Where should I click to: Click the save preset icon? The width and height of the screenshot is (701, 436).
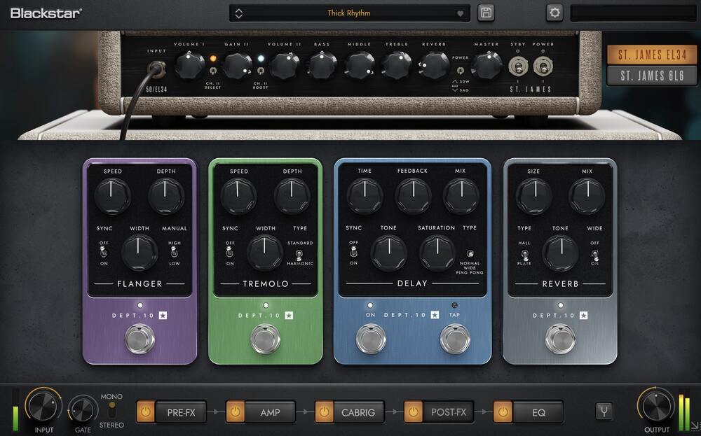click(x=486, y=13)
